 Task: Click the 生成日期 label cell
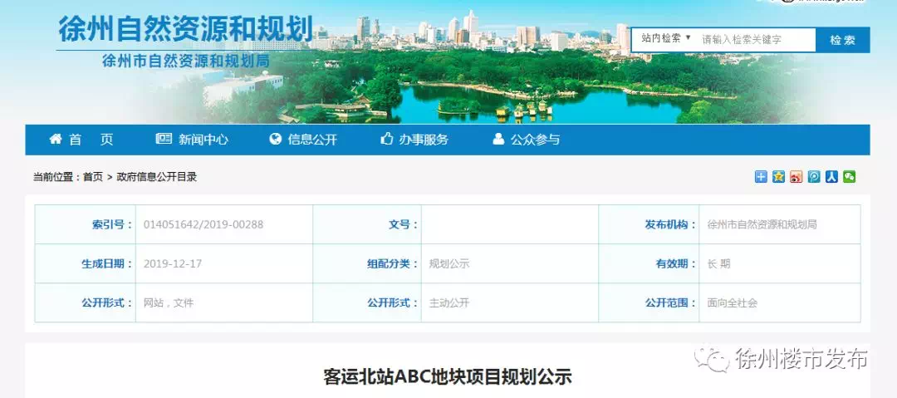click(86, 264)
